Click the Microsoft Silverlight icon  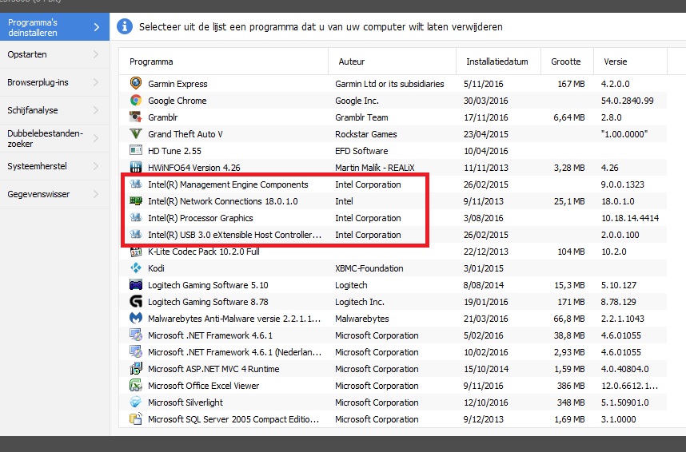pyautogui.click(x=136, y=402)
